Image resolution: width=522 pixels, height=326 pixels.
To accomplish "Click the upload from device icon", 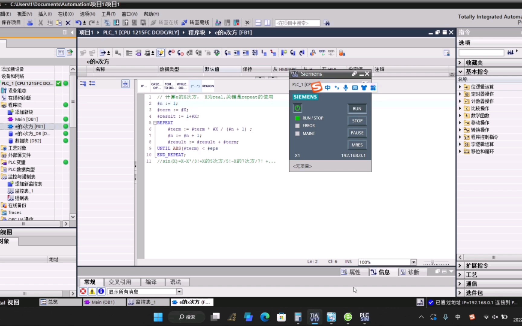I will pos(125,23).
